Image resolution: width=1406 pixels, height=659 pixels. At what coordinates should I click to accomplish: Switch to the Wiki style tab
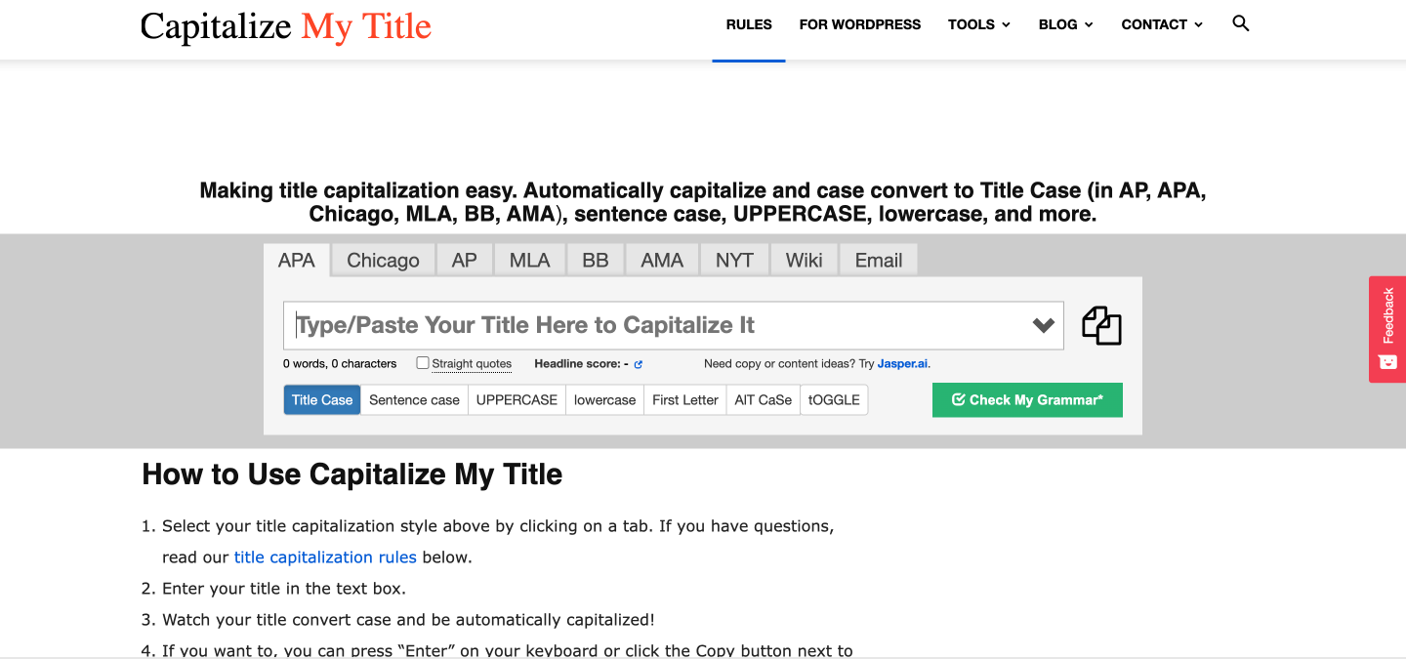[x=804, y=260]
